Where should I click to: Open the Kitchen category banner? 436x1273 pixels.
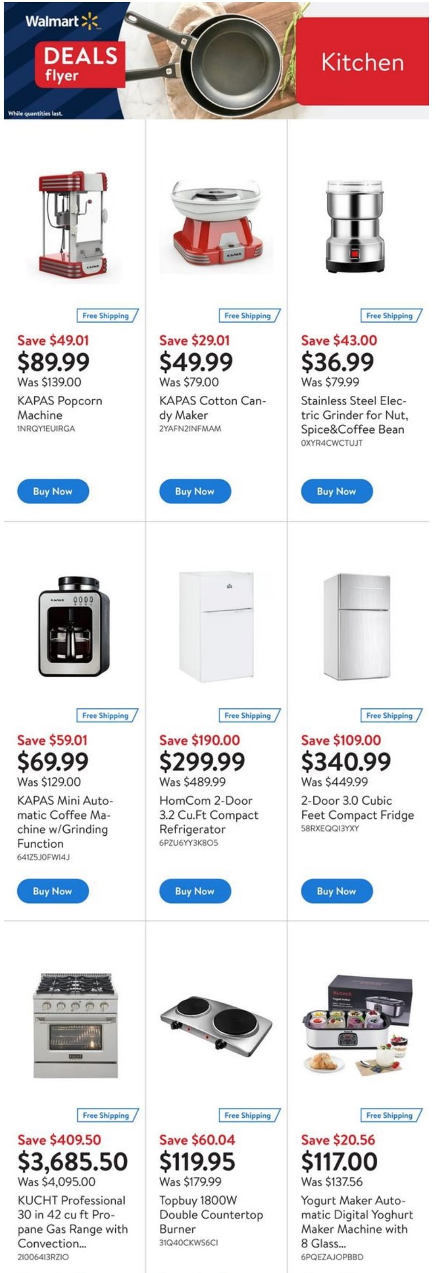click(x=362, y=62)
